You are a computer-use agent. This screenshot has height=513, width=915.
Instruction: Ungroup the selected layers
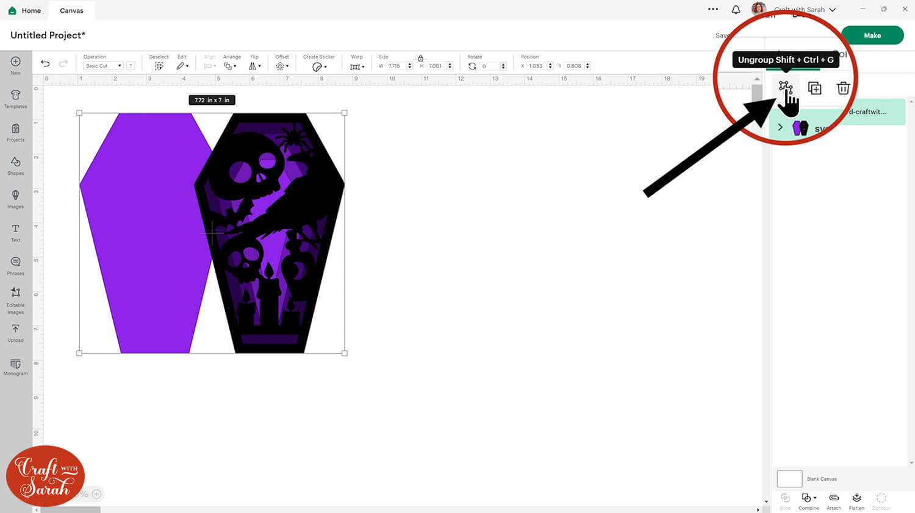pyautogui.click(x=785, y=88)
